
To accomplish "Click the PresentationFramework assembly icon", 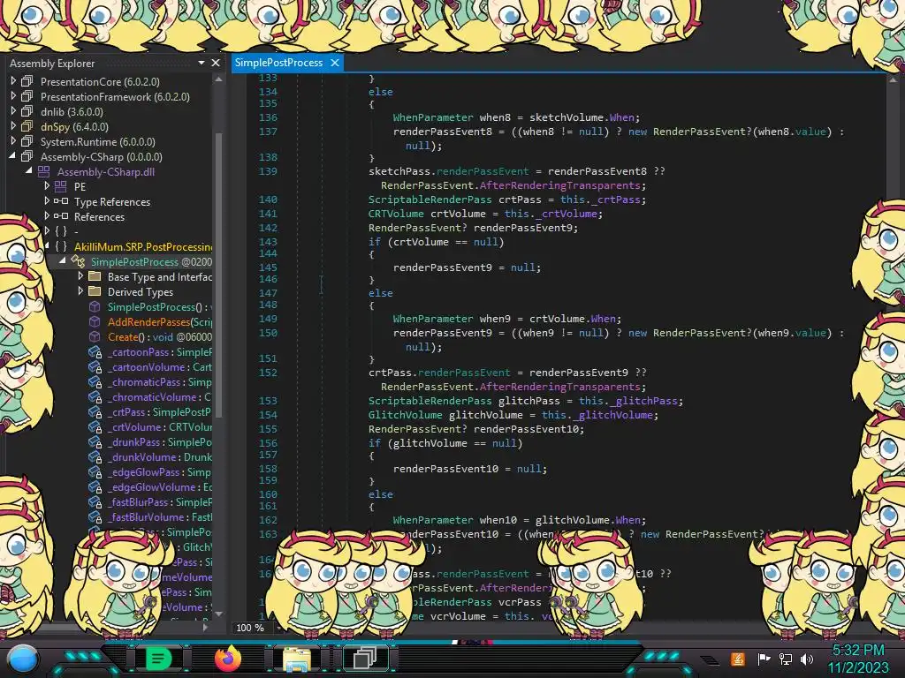I will click(27, 96).
